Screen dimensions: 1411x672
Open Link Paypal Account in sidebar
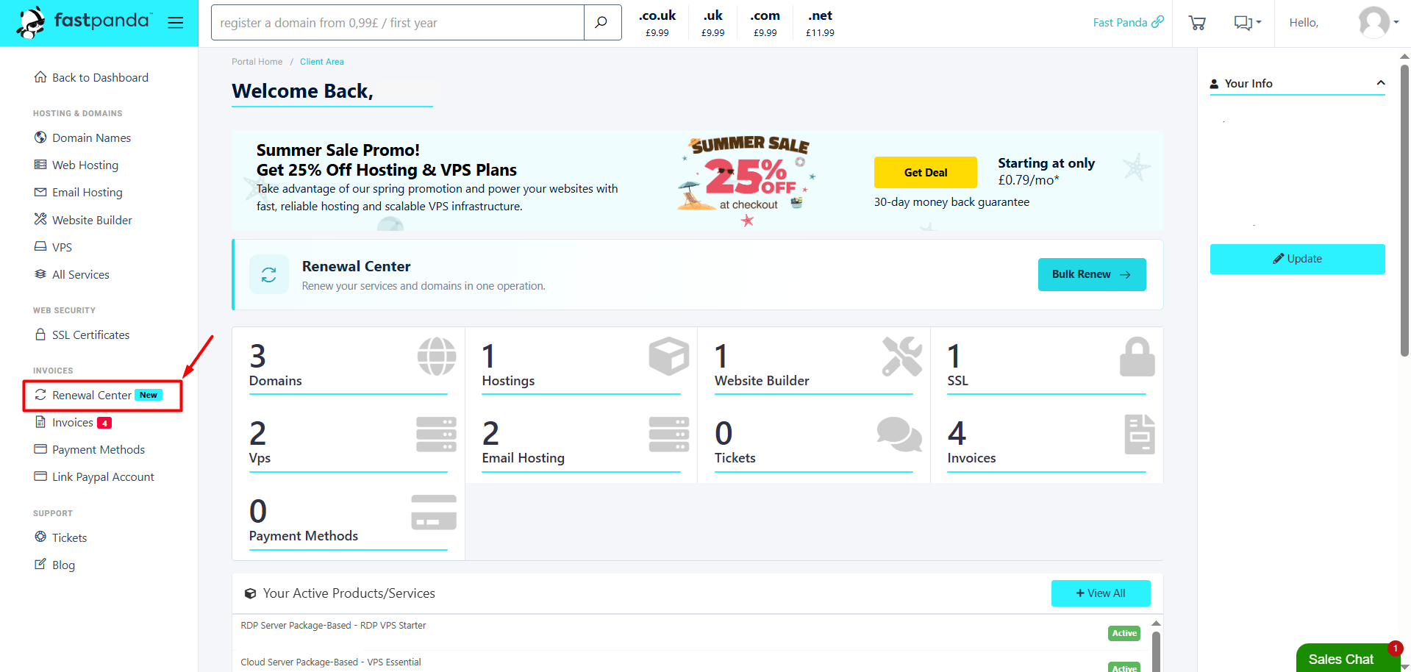(x=94, y=477)
